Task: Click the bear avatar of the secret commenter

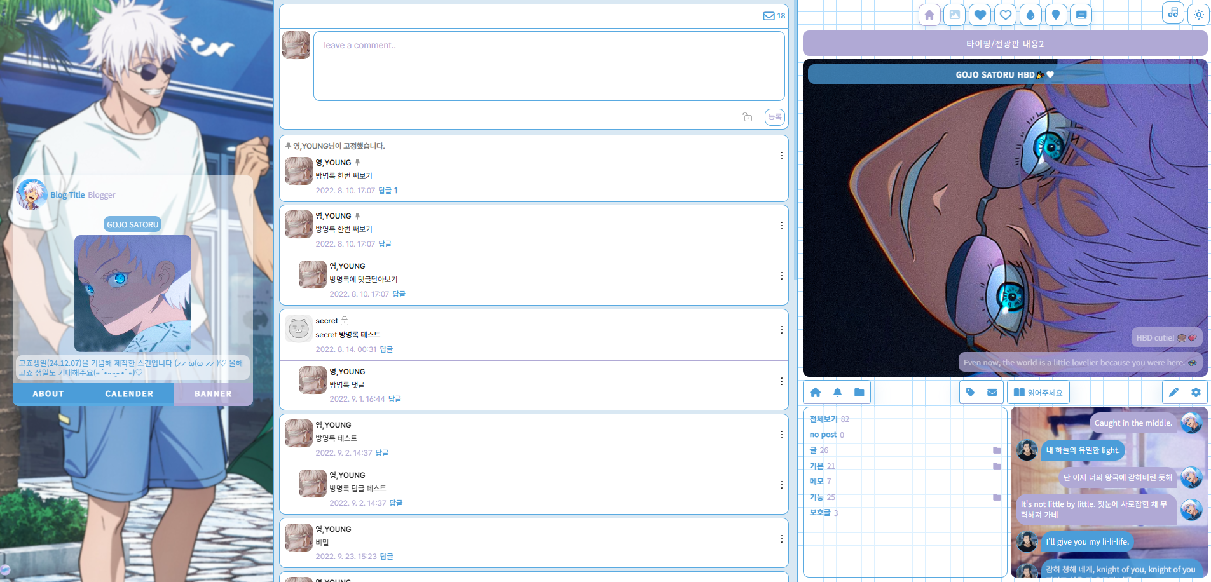Action: [298, 328]
